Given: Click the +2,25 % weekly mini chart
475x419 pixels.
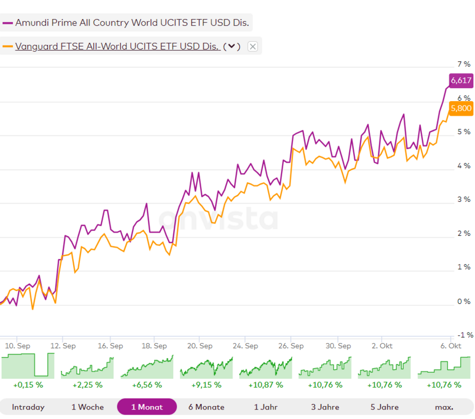Looking at the screenshot, I should (88, 366).
